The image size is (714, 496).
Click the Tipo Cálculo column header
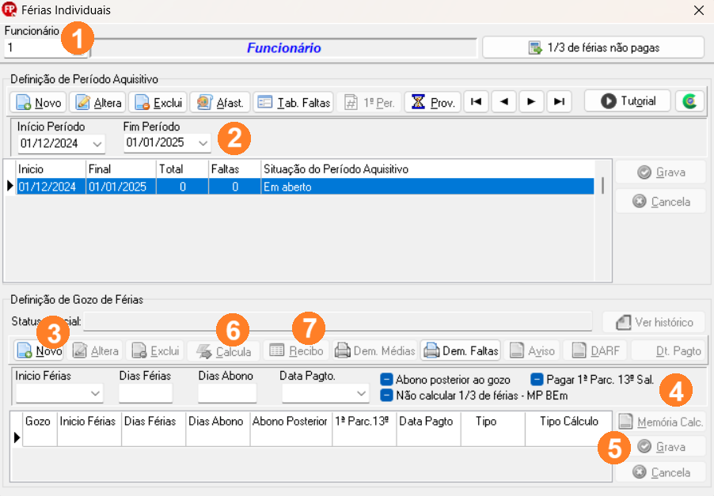(x=568, y=422)
